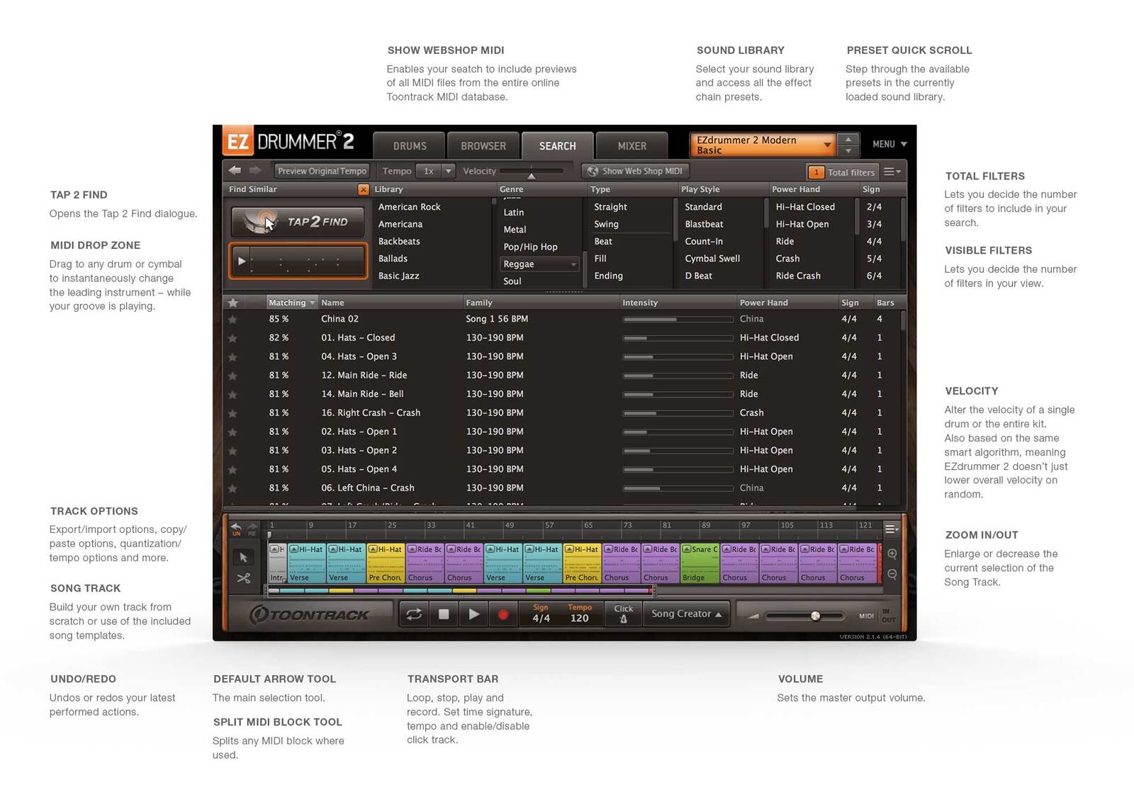Adjust the master volume slider knob
The image size is (1134, 805).
coord(815,616)
